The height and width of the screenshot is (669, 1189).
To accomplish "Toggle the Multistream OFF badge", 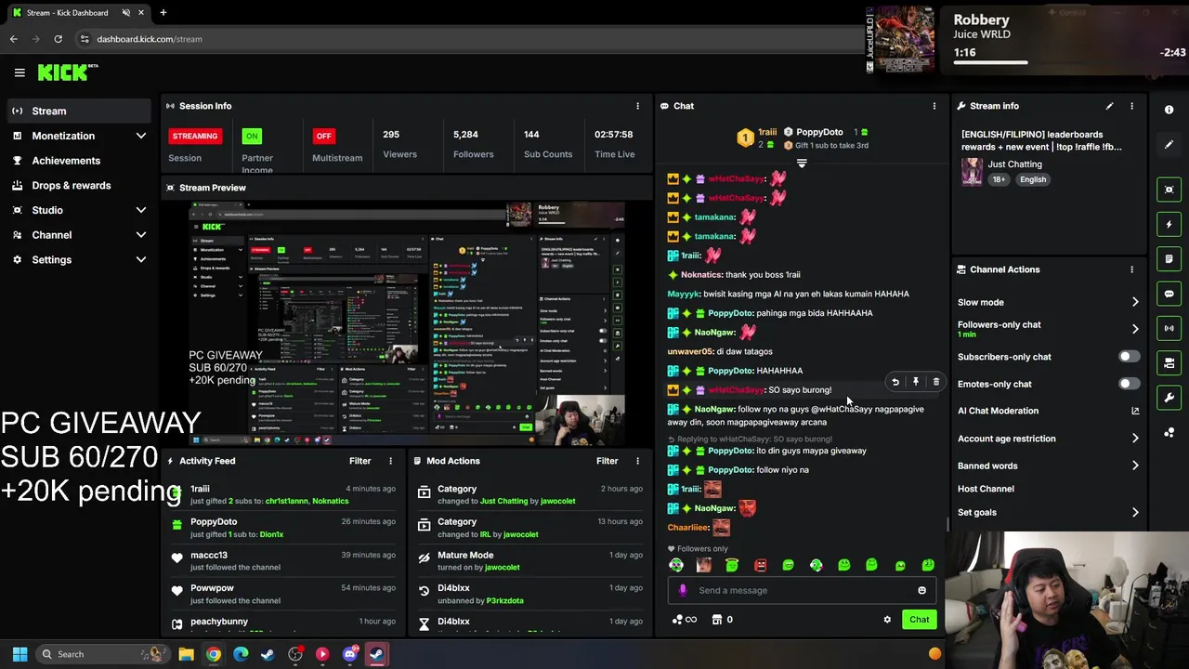I will [323, 136].
